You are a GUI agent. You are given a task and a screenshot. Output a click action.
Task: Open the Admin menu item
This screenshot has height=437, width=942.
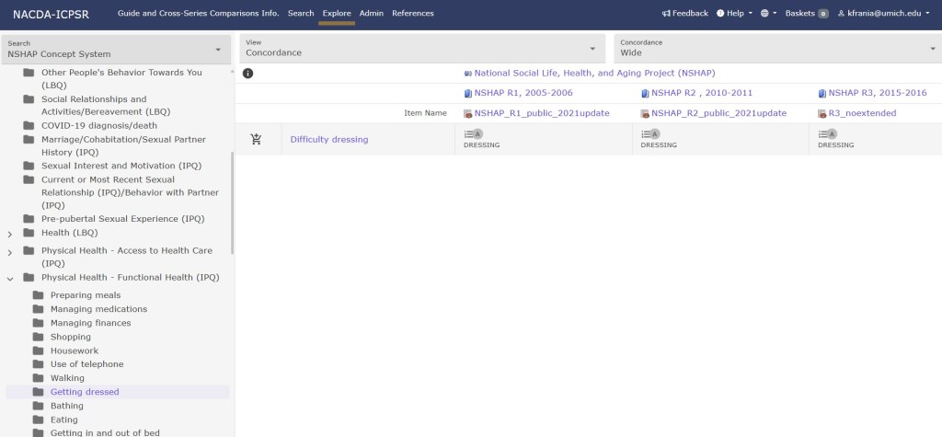[x=372, y=13]
